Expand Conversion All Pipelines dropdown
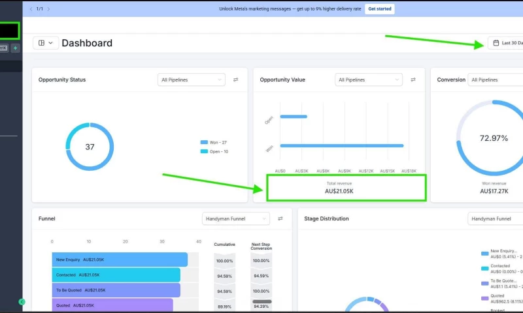 [496, 80]
